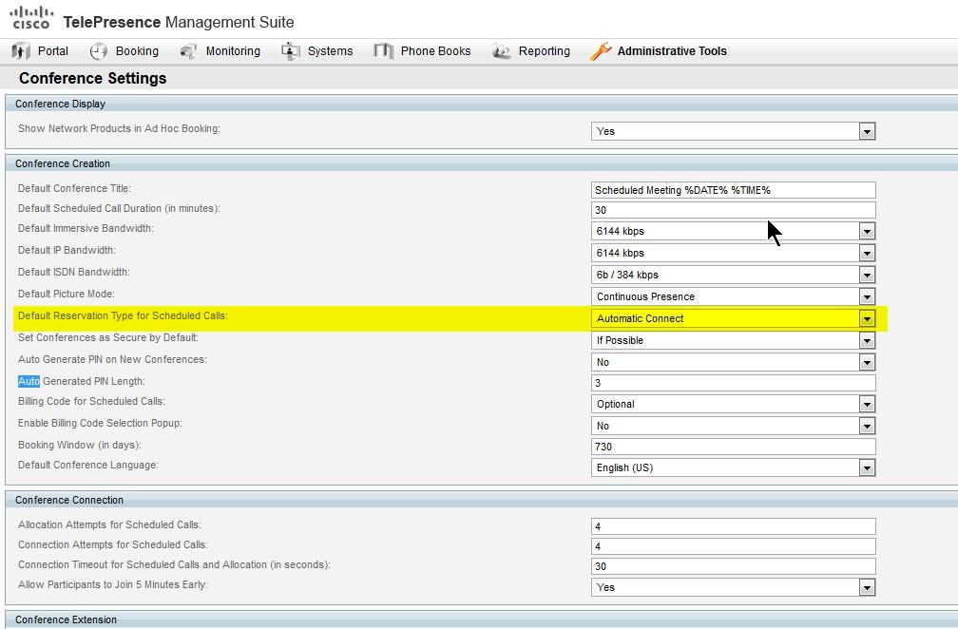Open Allow Participants to Join 5 Minutes Early dropdown
Image resolution: width=958 pixels, height=629 pixels.
point(733,587)
